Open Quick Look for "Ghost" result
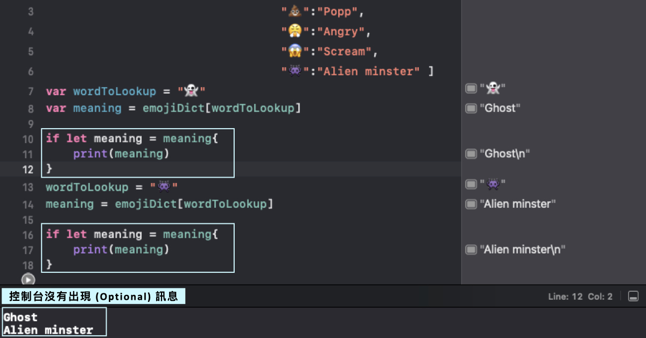 click(x=472, y=108)
